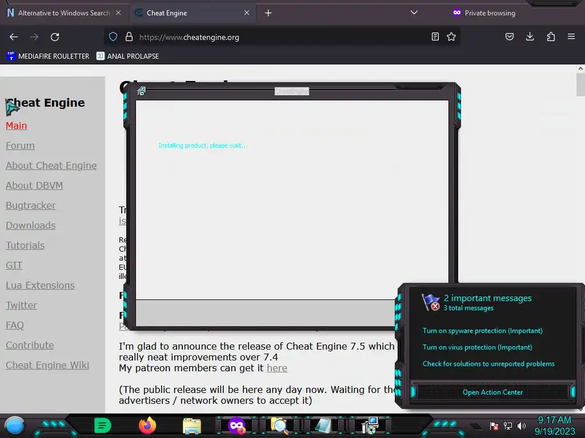585x438 pixels.
Task: Click the clock showing 9:17 AM
Action: tap(554, 420)
